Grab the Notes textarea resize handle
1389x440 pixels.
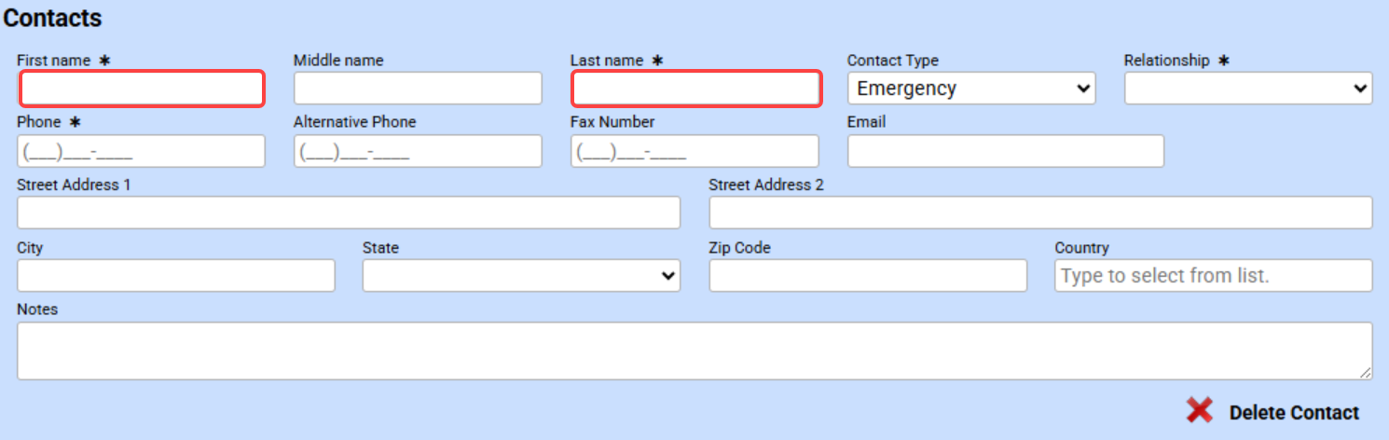(x=1365, y=373)
